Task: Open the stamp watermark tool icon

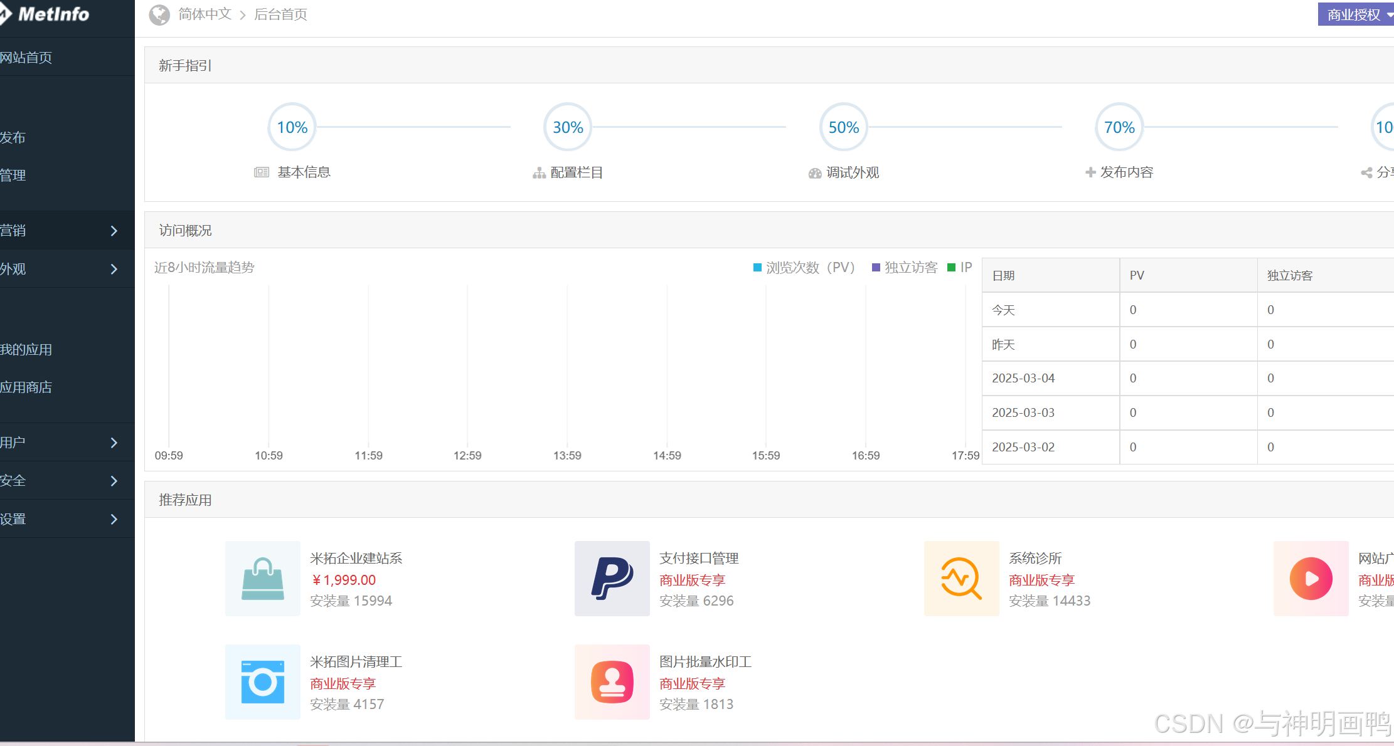Action: (x=612, y=682)
